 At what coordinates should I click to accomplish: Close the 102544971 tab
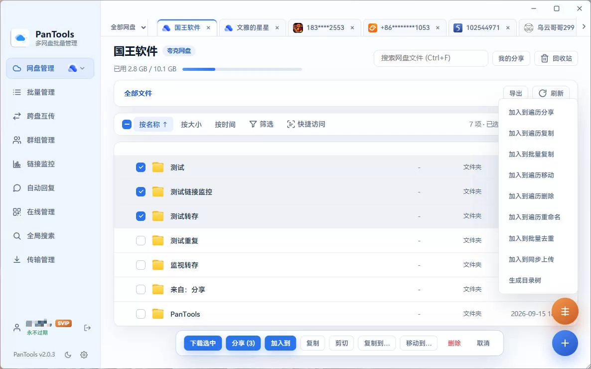(x=508, y=28)
